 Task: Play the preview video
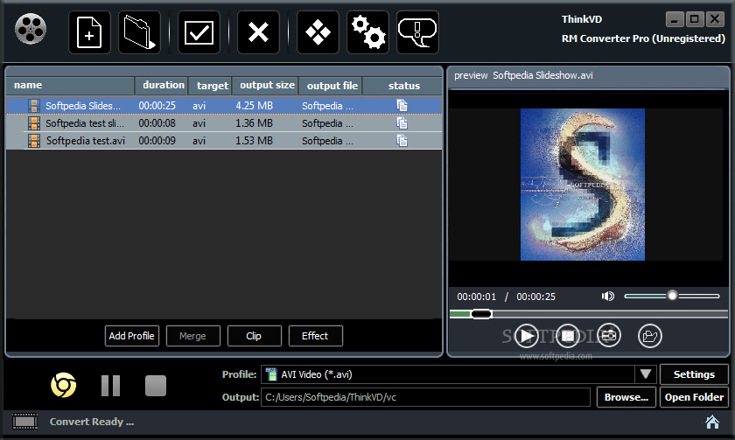(x=527, y=336)
